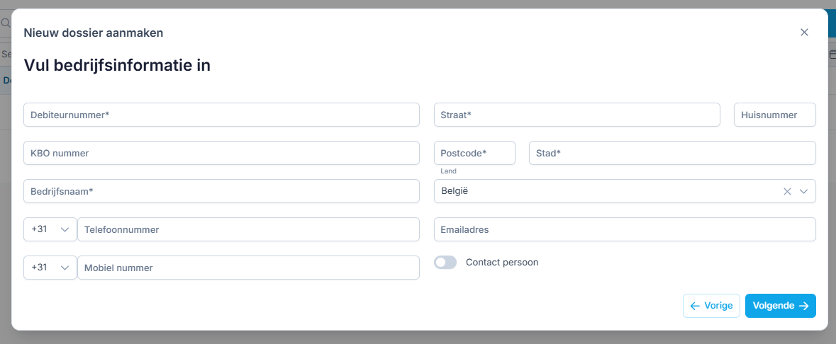Open Mobiel nummer country code dropdown
The image size is (836, 344).
pyautogui.click(x=50, y=268)
